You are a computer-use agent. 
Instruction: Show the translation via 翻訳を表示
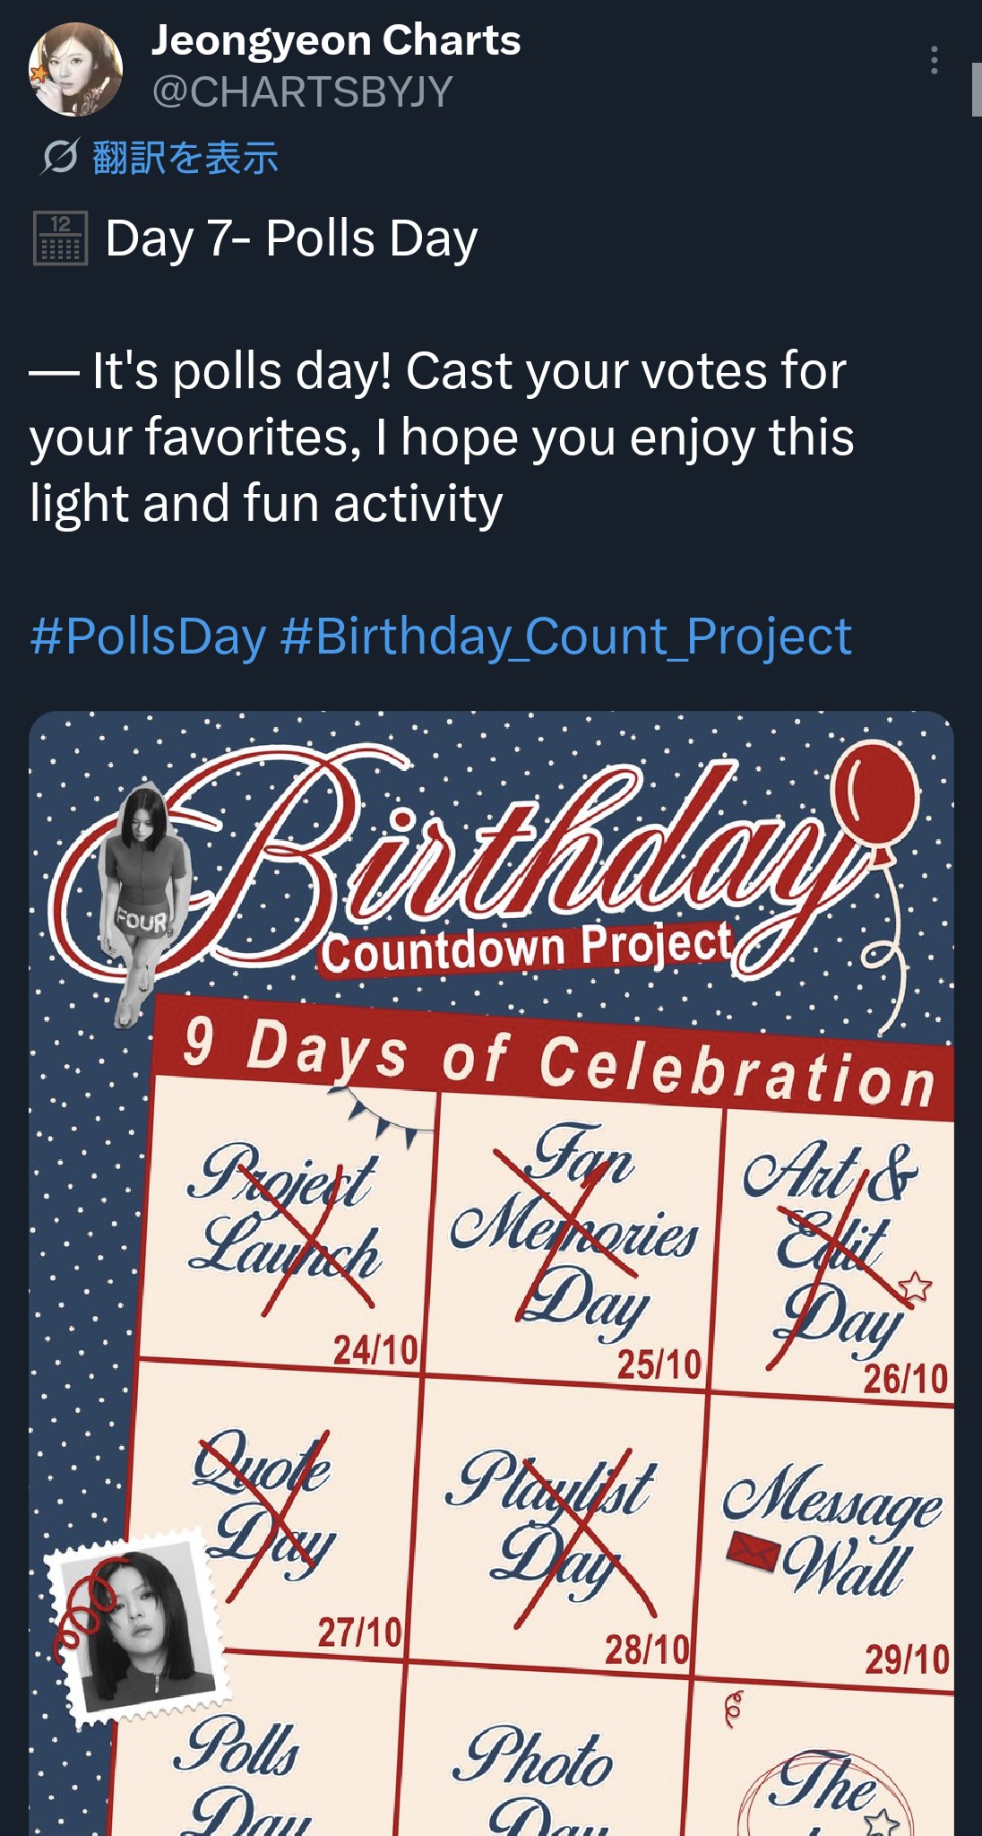tap(185, 158)
